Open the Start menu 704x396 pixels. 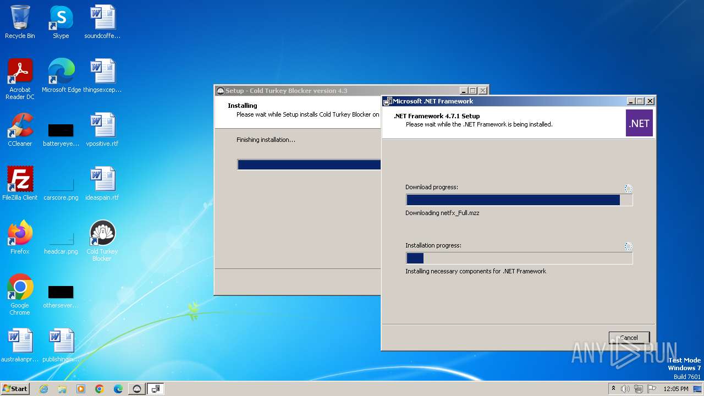point(15,388)
